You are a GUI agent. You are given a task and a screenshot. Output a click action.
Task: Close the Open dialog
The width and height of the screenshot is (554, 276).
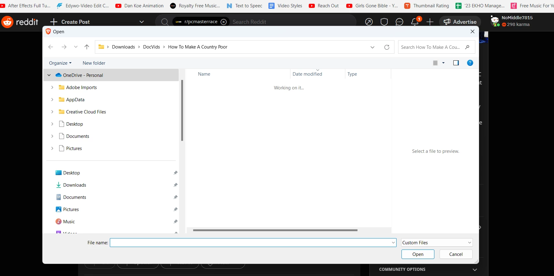coord(472,32)
